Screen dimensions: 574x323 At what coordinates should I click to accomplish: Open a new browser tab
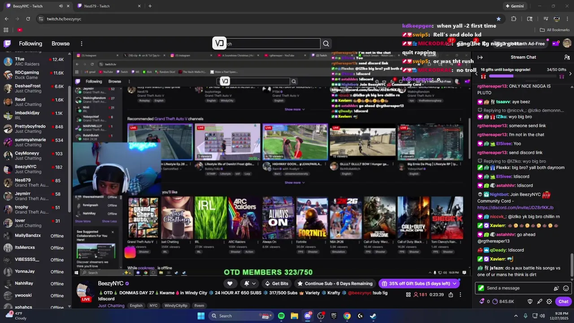point(150,6)
